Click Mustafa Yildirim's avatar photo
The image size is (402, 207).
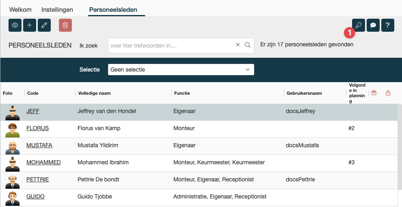click(x=13, y=146)
